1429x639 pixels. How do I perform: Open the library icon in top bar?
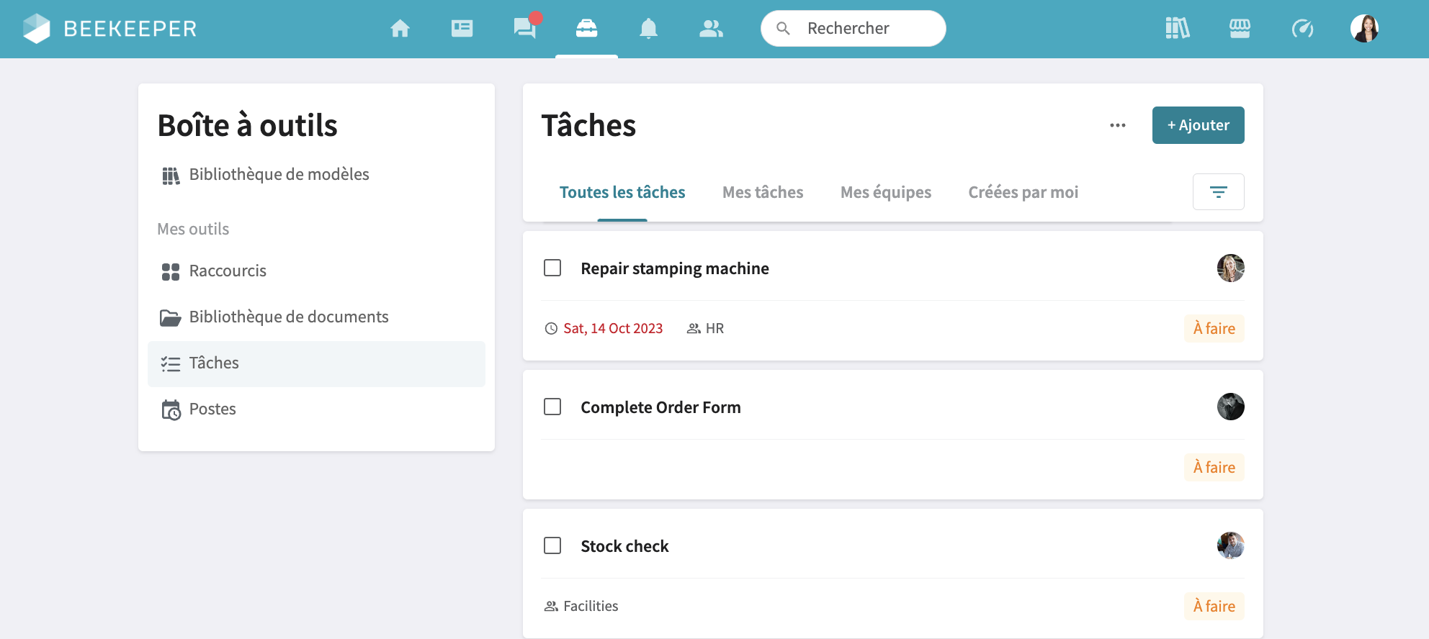(x=1177, y=29)
